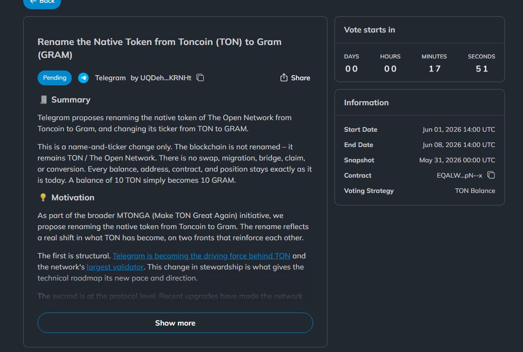Click the scroll emoji beside Summary
This screenshot has width=523, height=352.
point(44,100)
